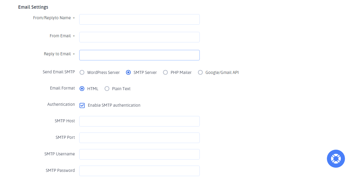This screenshot has width=354, height=177.
Task: Focus the SMTP Password field
Action: (139, 171)
